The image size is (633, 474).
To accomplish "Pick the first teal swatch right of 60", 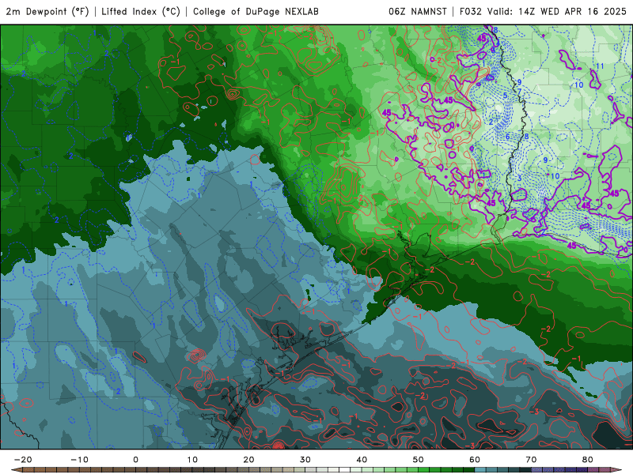I will coord(480,469).
